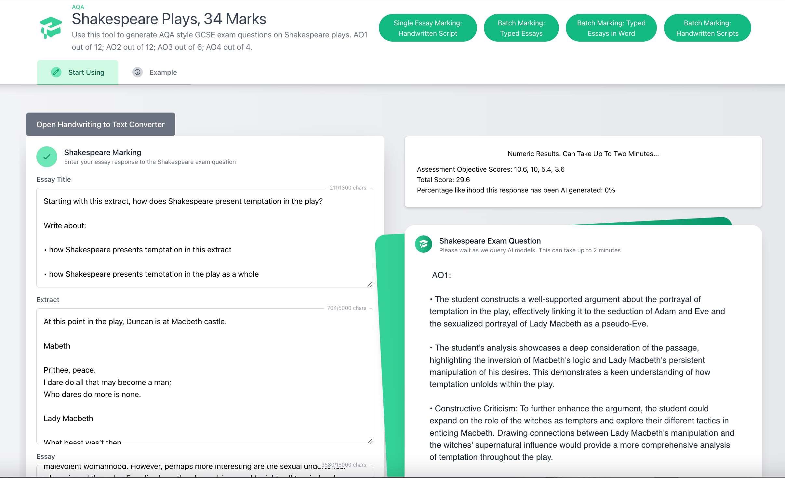
Task: Click the AO1: heading in feedback
Action: click(x=441, y=275)
